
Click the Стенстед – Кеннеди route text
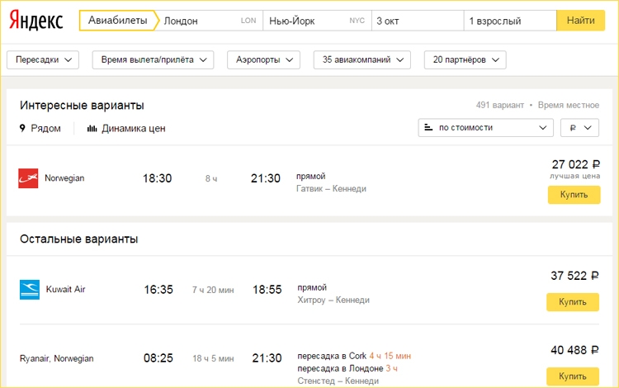click(338, 381)
